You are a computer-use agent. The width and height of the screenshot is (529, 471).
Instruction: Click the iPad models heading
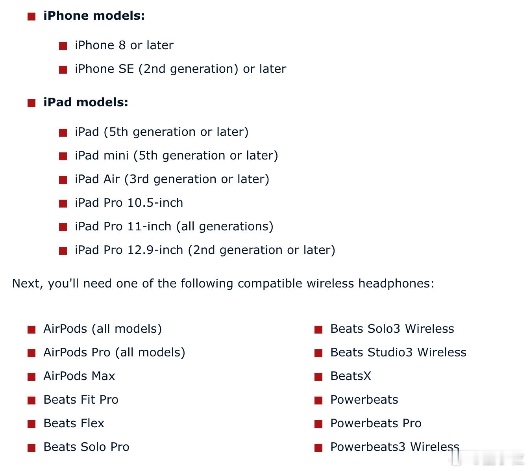(x=86, y=102)
